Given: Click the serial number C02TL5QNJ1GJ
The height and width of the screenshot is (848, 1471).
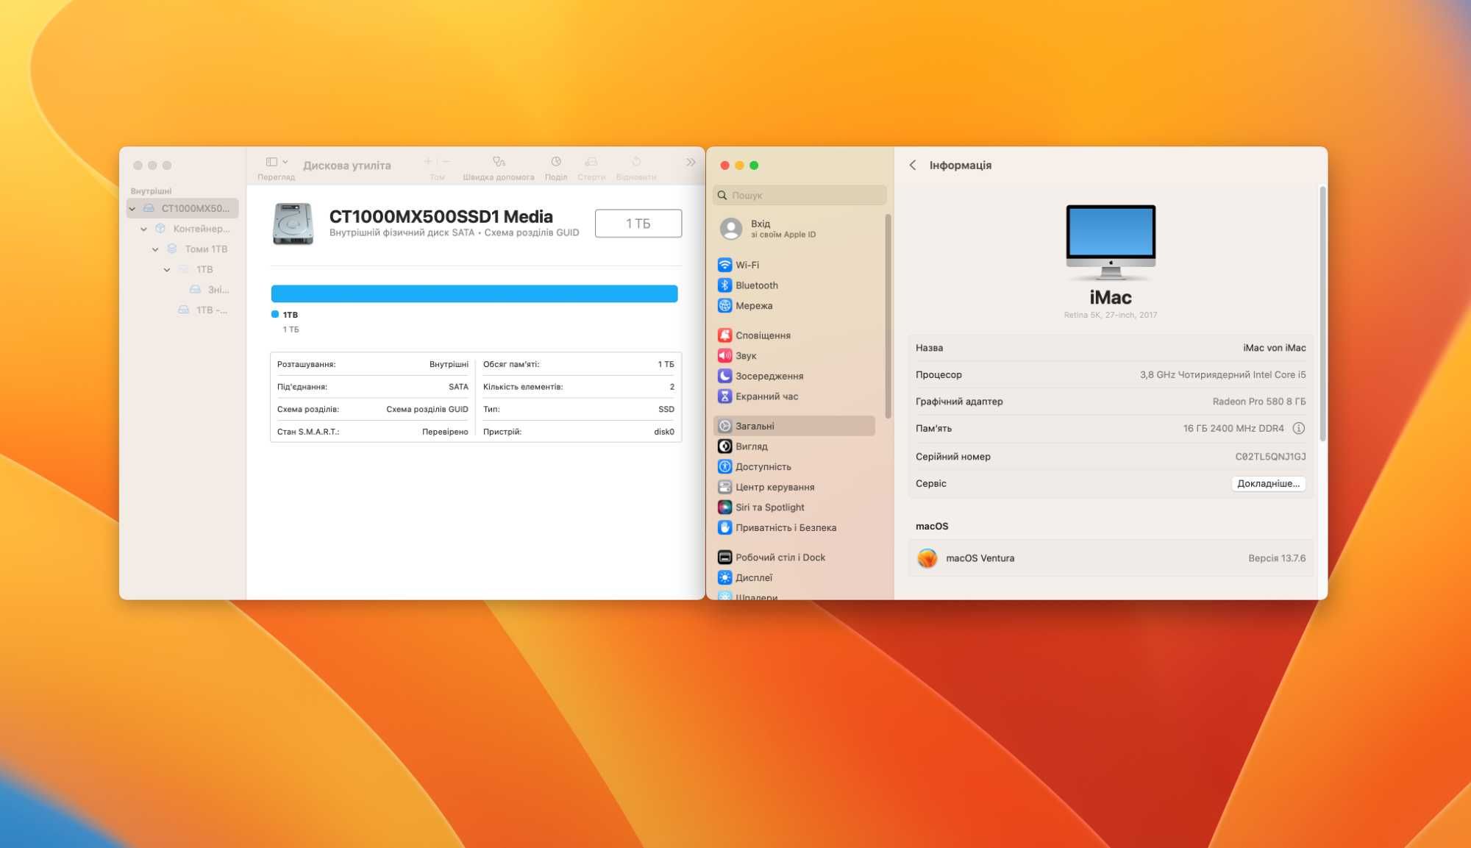Looking at the screenshot, I should pos(1270,457).
